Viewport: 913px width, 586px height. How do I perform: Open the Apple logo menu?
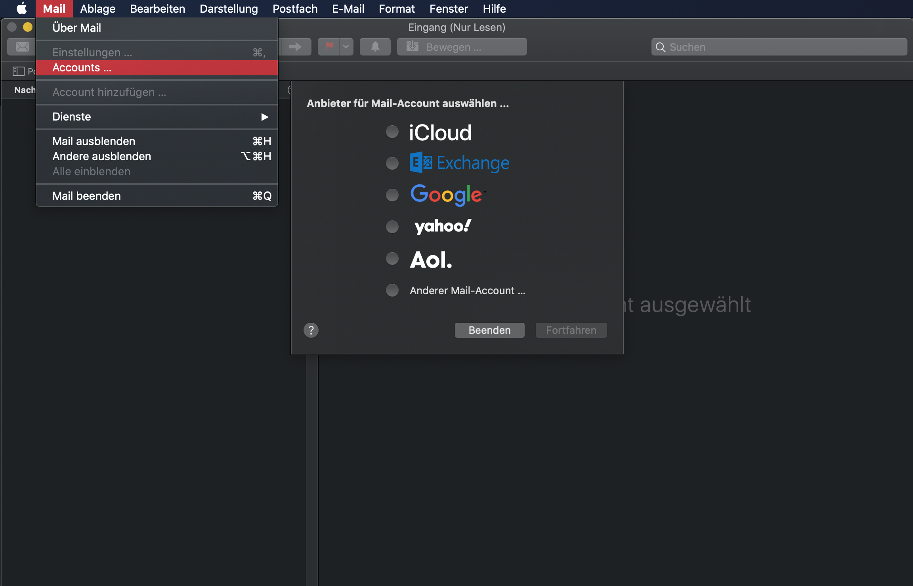[x=22, y=8]
